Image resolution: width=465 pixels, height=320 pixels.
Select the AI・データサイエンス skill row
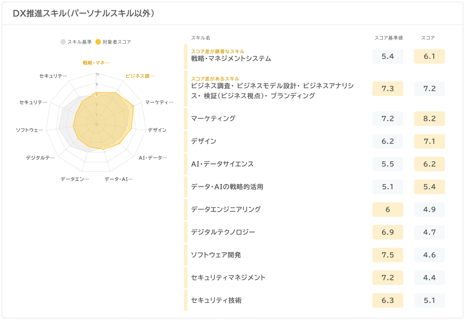tap(222, 164)
